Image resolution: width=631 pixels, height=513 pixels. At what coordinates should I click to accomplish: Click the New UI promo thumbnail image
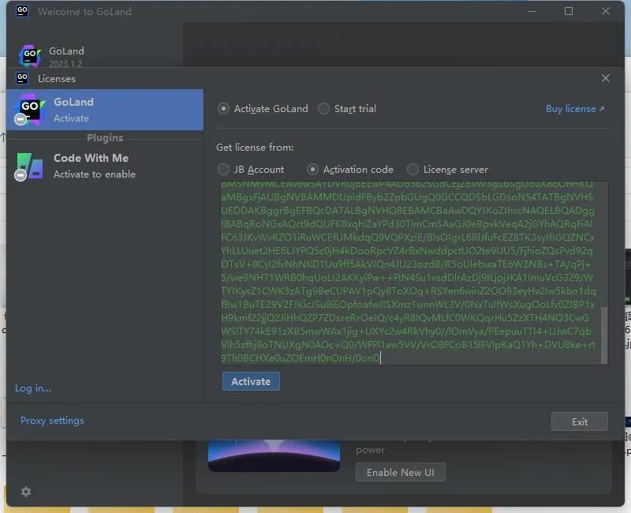coord(274,456)
